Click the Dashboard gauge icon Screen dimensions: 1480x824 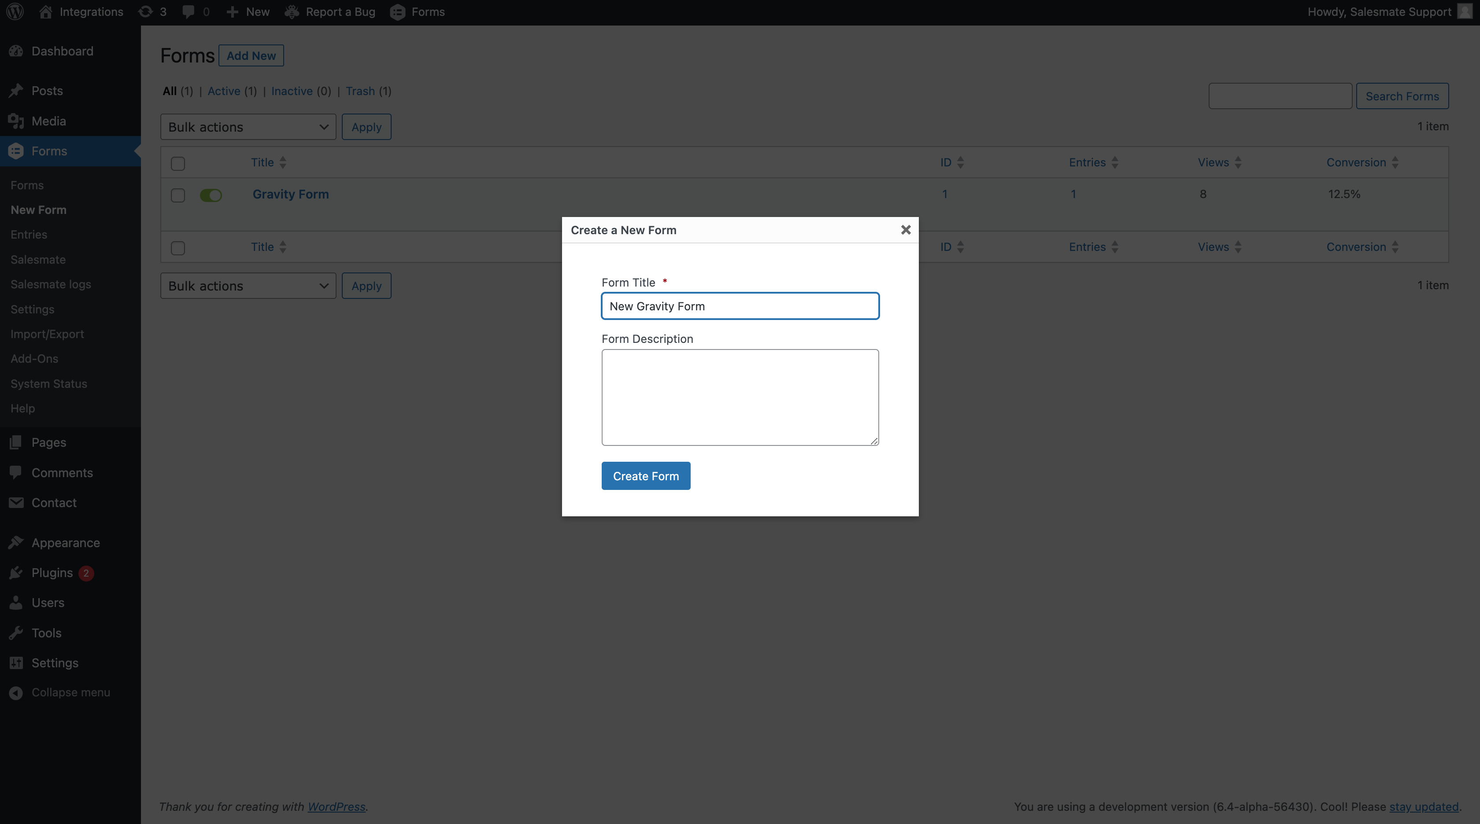click(x=16, y=51)
